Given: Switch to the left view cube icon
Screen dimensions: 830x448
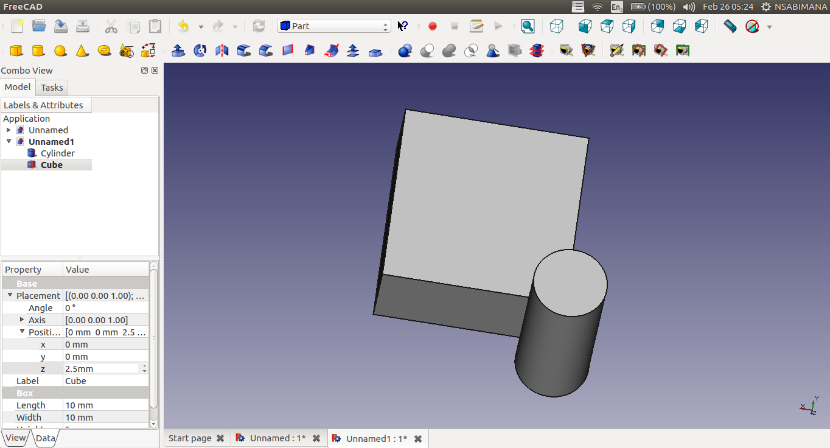Looking at the screenshot, I should pyautogui.click(x=701, y=26).
